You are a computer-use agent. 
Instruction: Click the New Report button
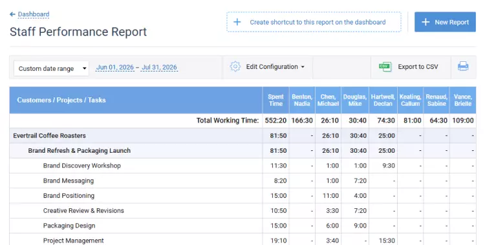(x=445, y=22)
